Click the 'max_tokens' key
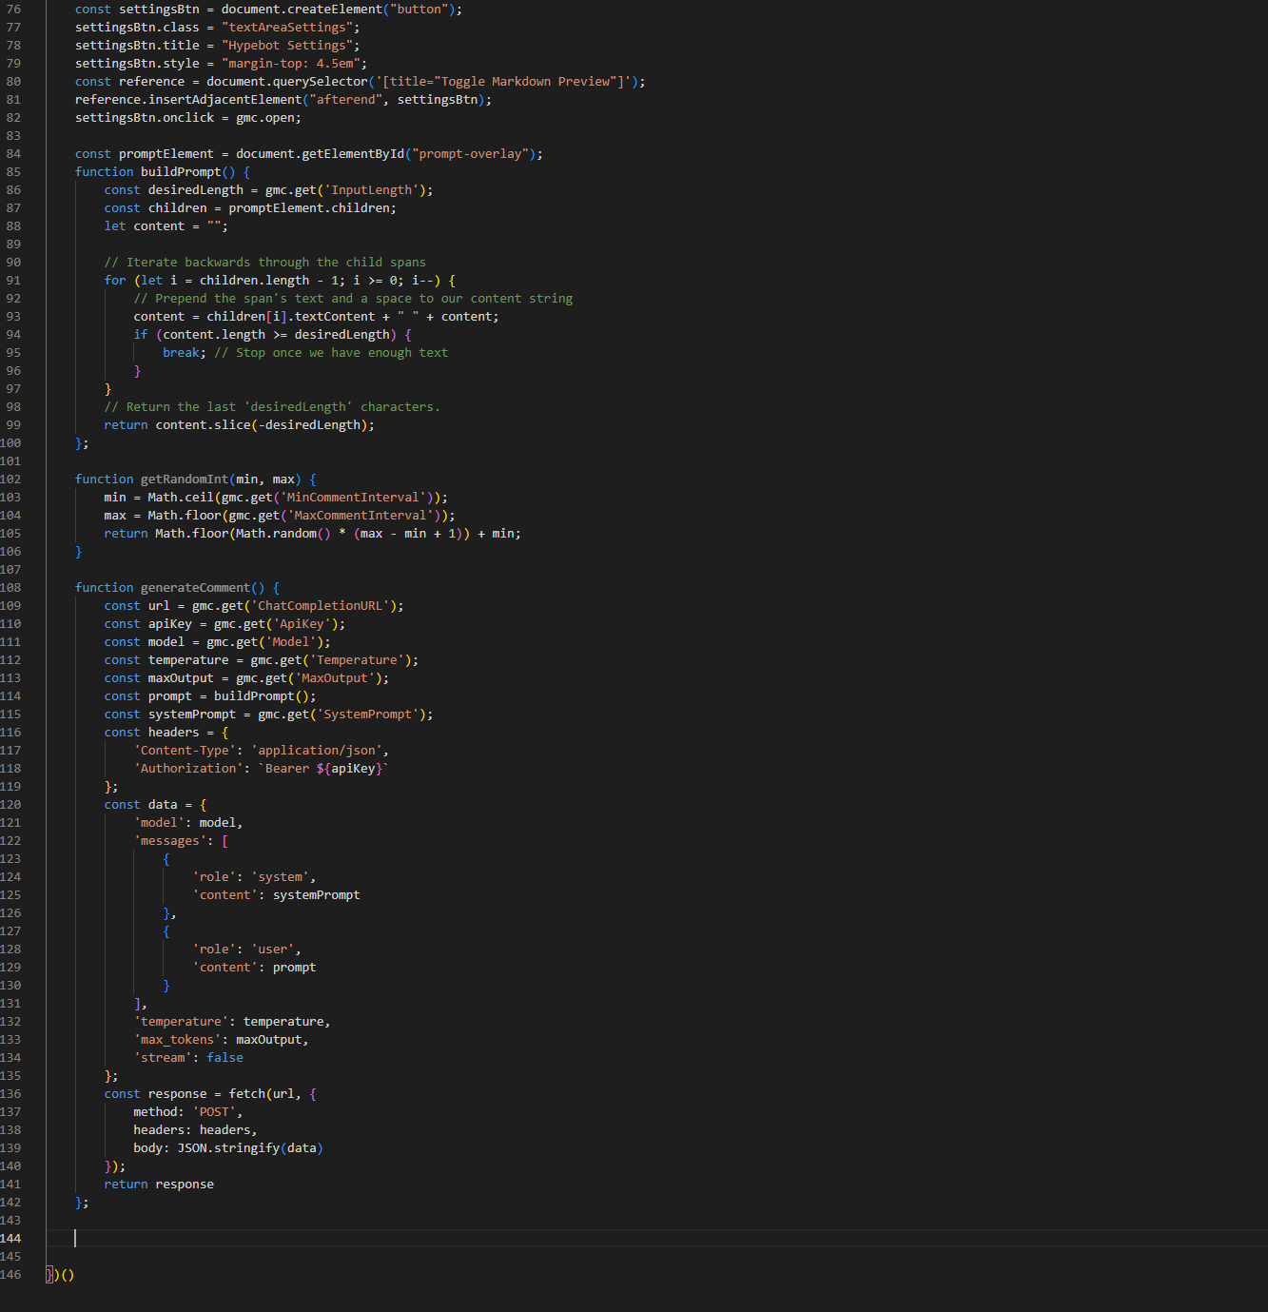The image size is (1268, 1312). pyautogui.click(x=178, y=1040)
